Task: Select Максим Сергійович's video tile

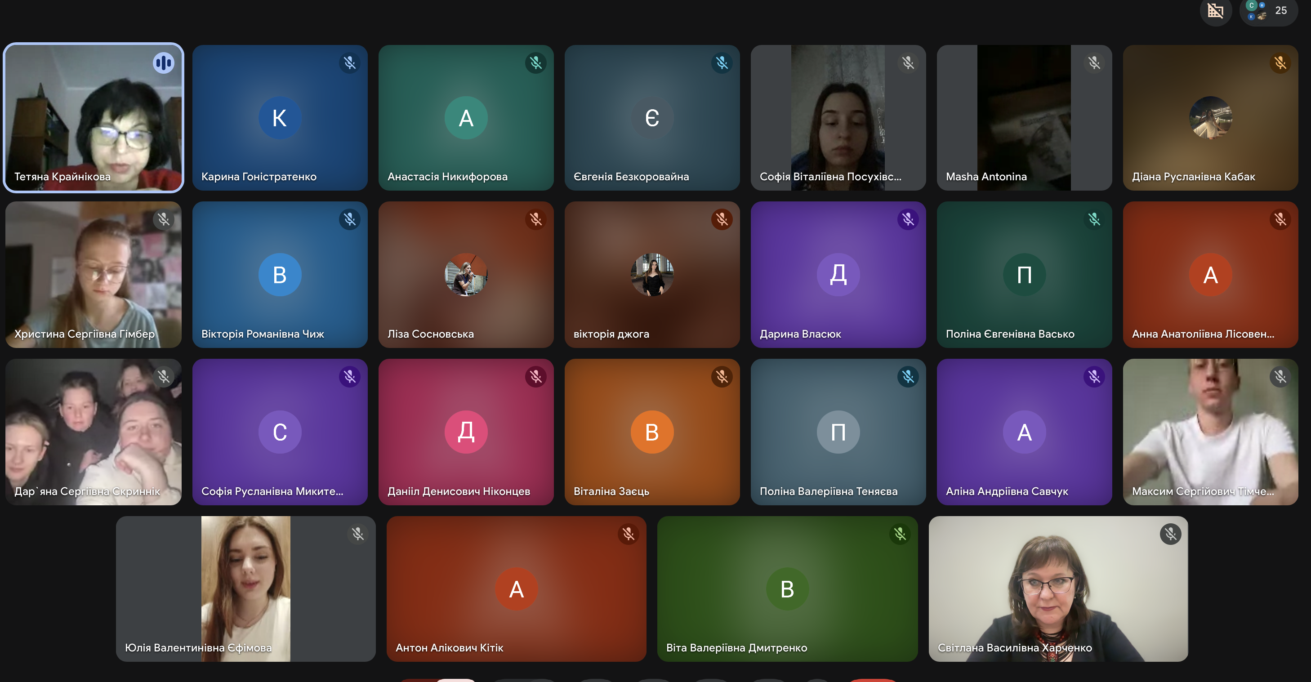Action: coord(1210,432)
